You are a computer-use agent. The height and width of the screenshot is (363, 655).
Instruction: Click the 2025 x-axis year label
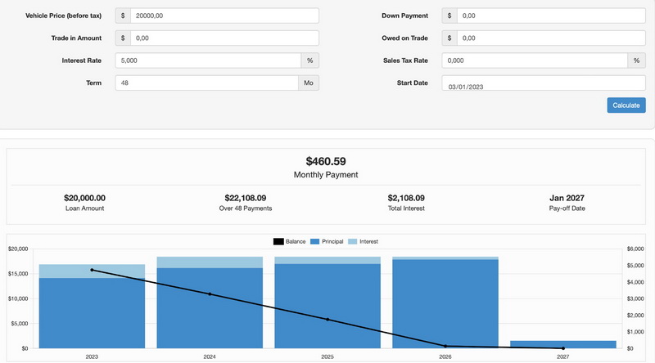327,356
